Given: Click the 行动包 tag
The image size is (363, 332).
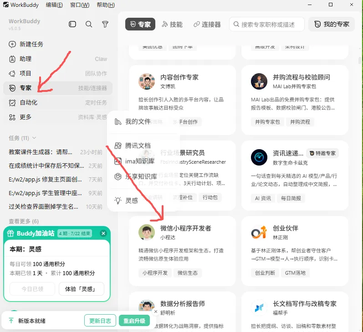Looking at the screenshot, I should [x=210, y=197].
